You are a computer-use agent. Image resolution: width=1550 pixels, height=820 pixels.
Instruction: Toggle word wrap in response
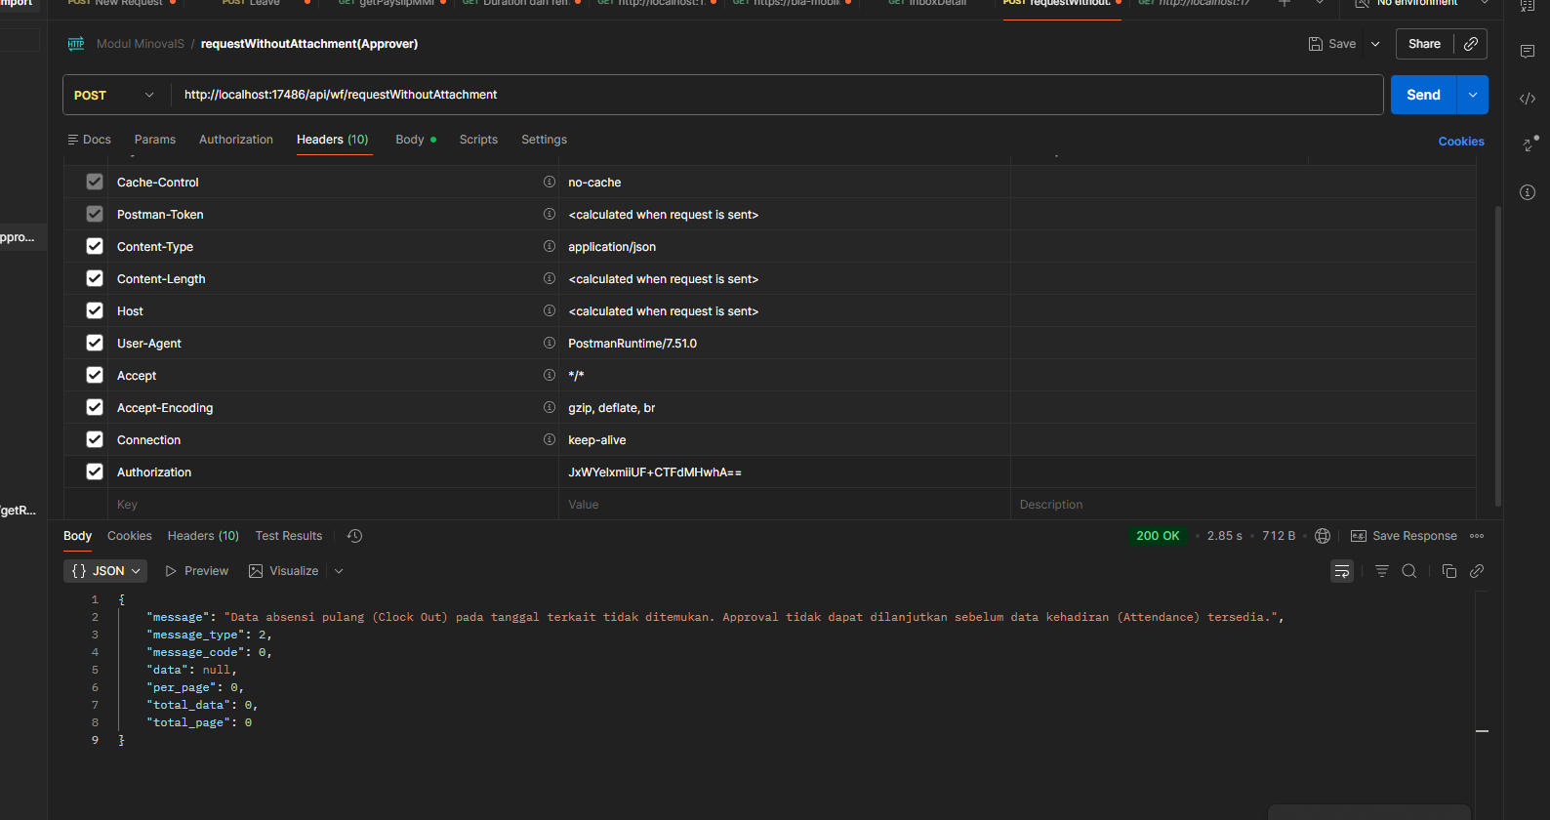(1342, 571)
